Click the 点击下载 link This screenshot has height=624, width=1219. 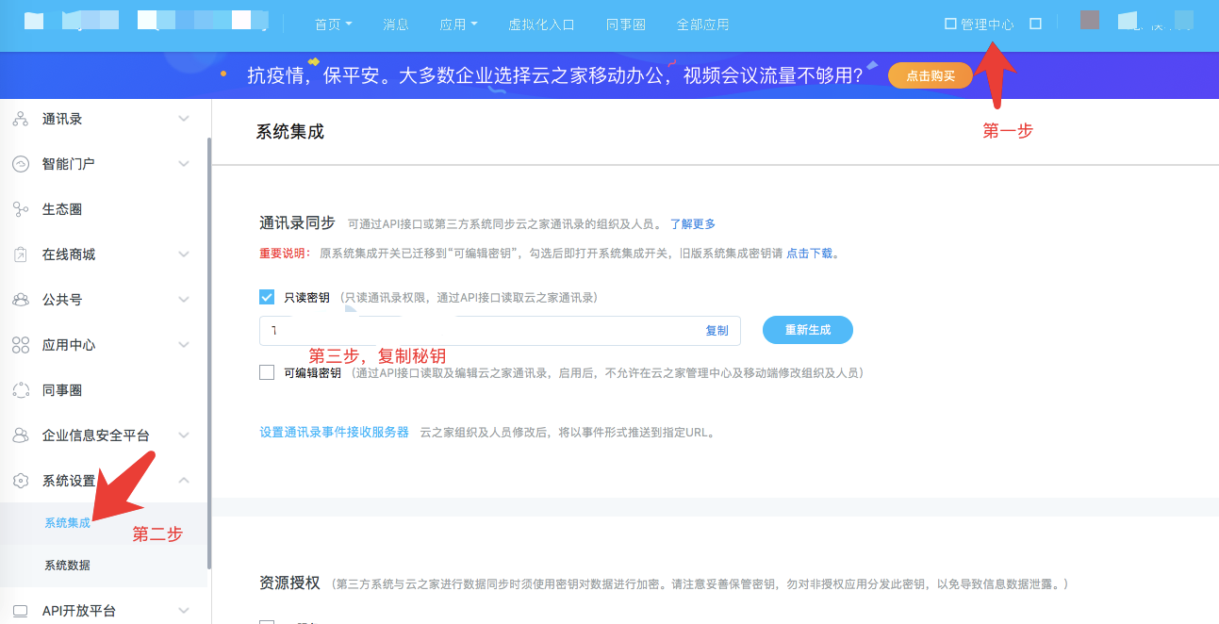coord(810,254)
